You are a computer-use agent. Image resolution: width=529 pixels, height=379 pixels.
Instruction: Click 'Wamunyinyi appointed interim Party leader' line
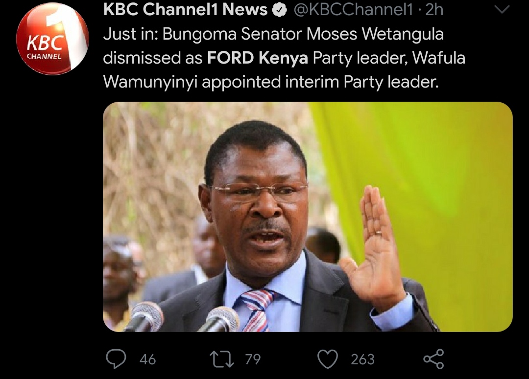click(271, 82)
